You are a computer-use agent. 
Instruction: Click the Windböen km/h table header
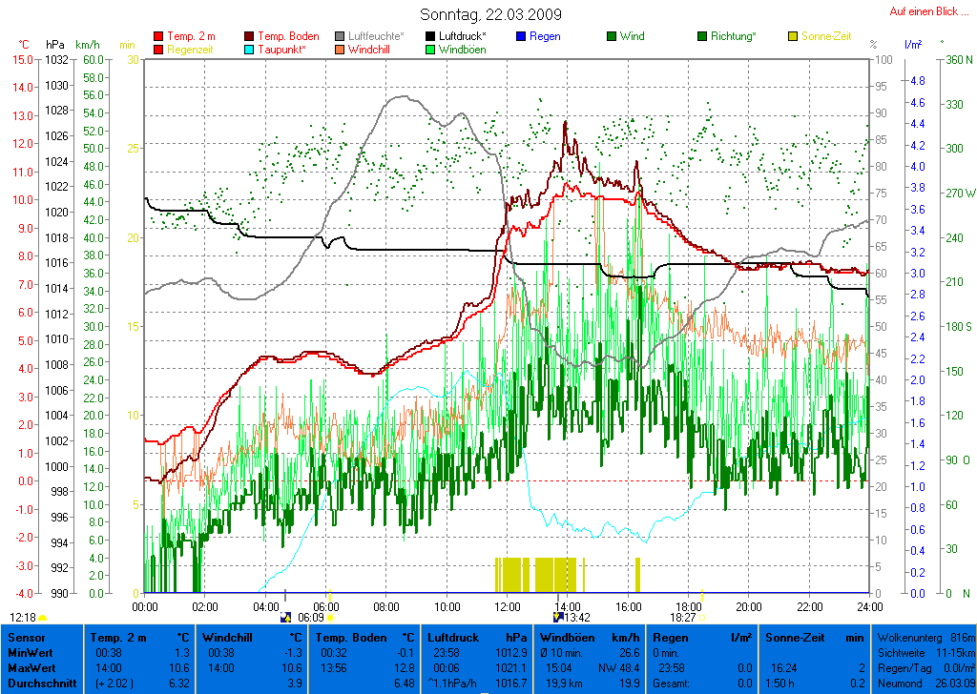click(590, 637)
